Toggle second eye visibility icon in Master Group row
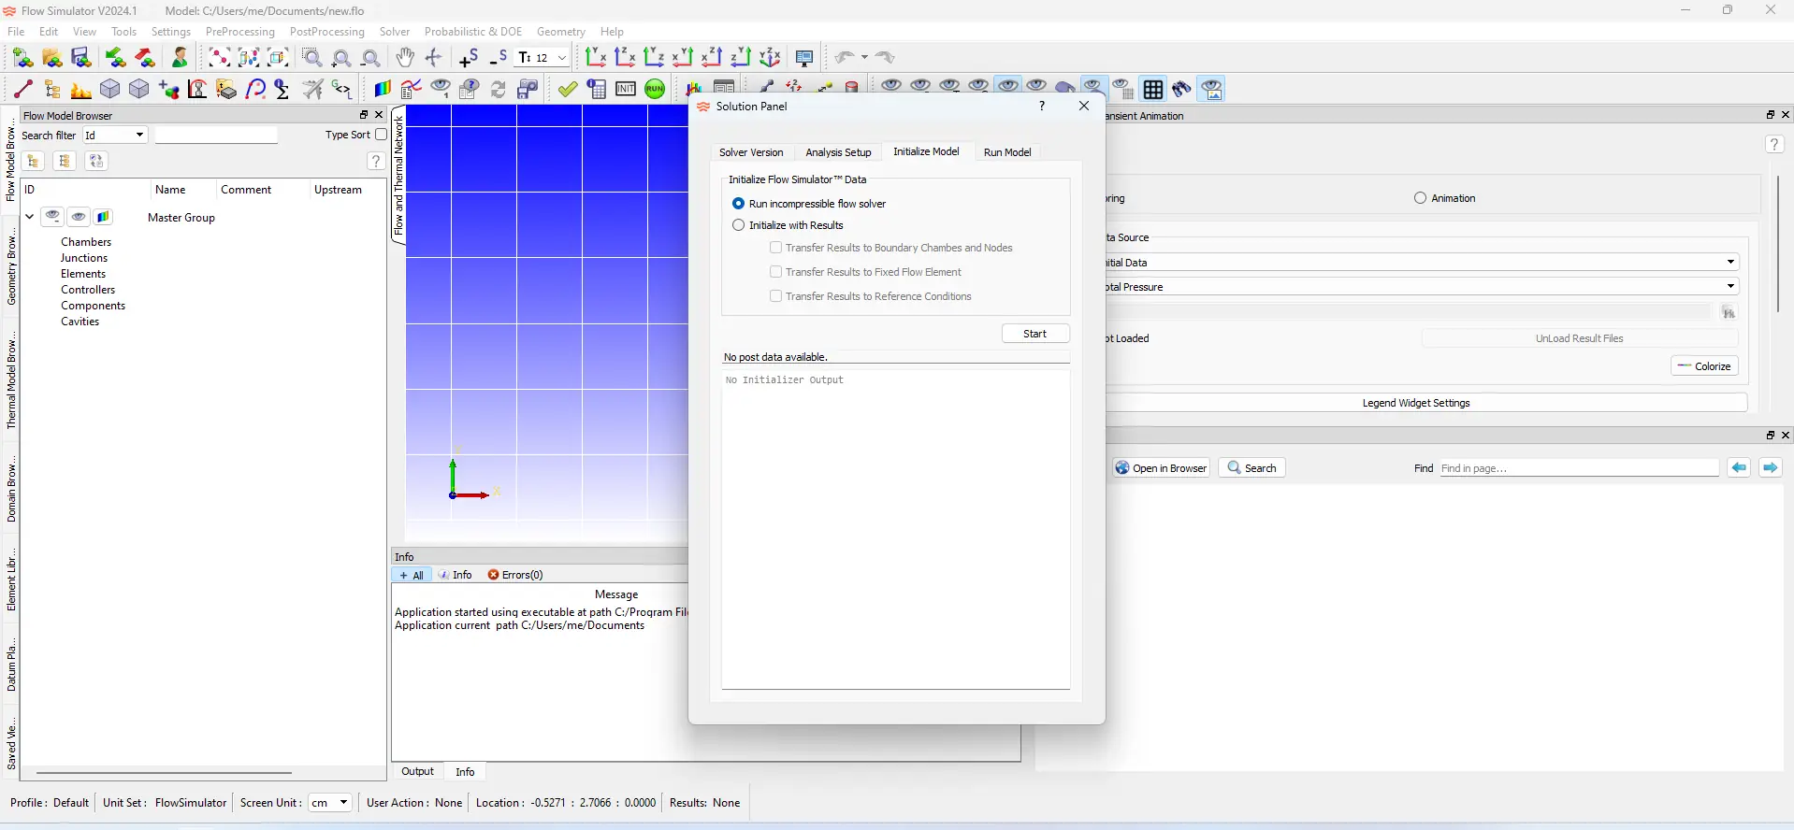 pyautogui.click(x=79, y=217)
